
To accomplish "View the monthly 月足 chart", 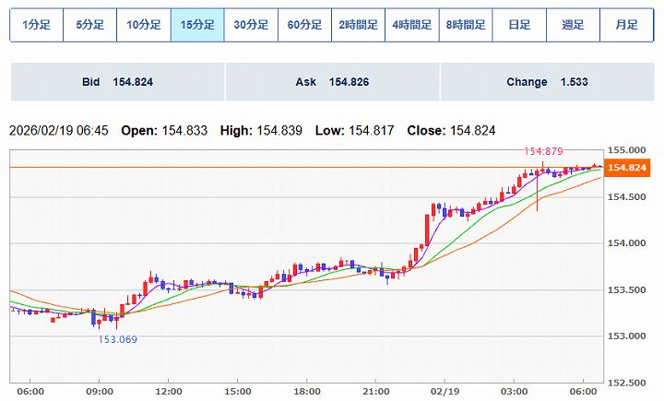I will tap(626, 25).
